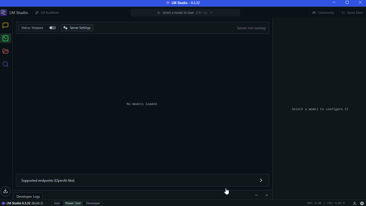Click the settings gear in status bar
This screenshot has height=206, width=366.
tap(362, 203)
